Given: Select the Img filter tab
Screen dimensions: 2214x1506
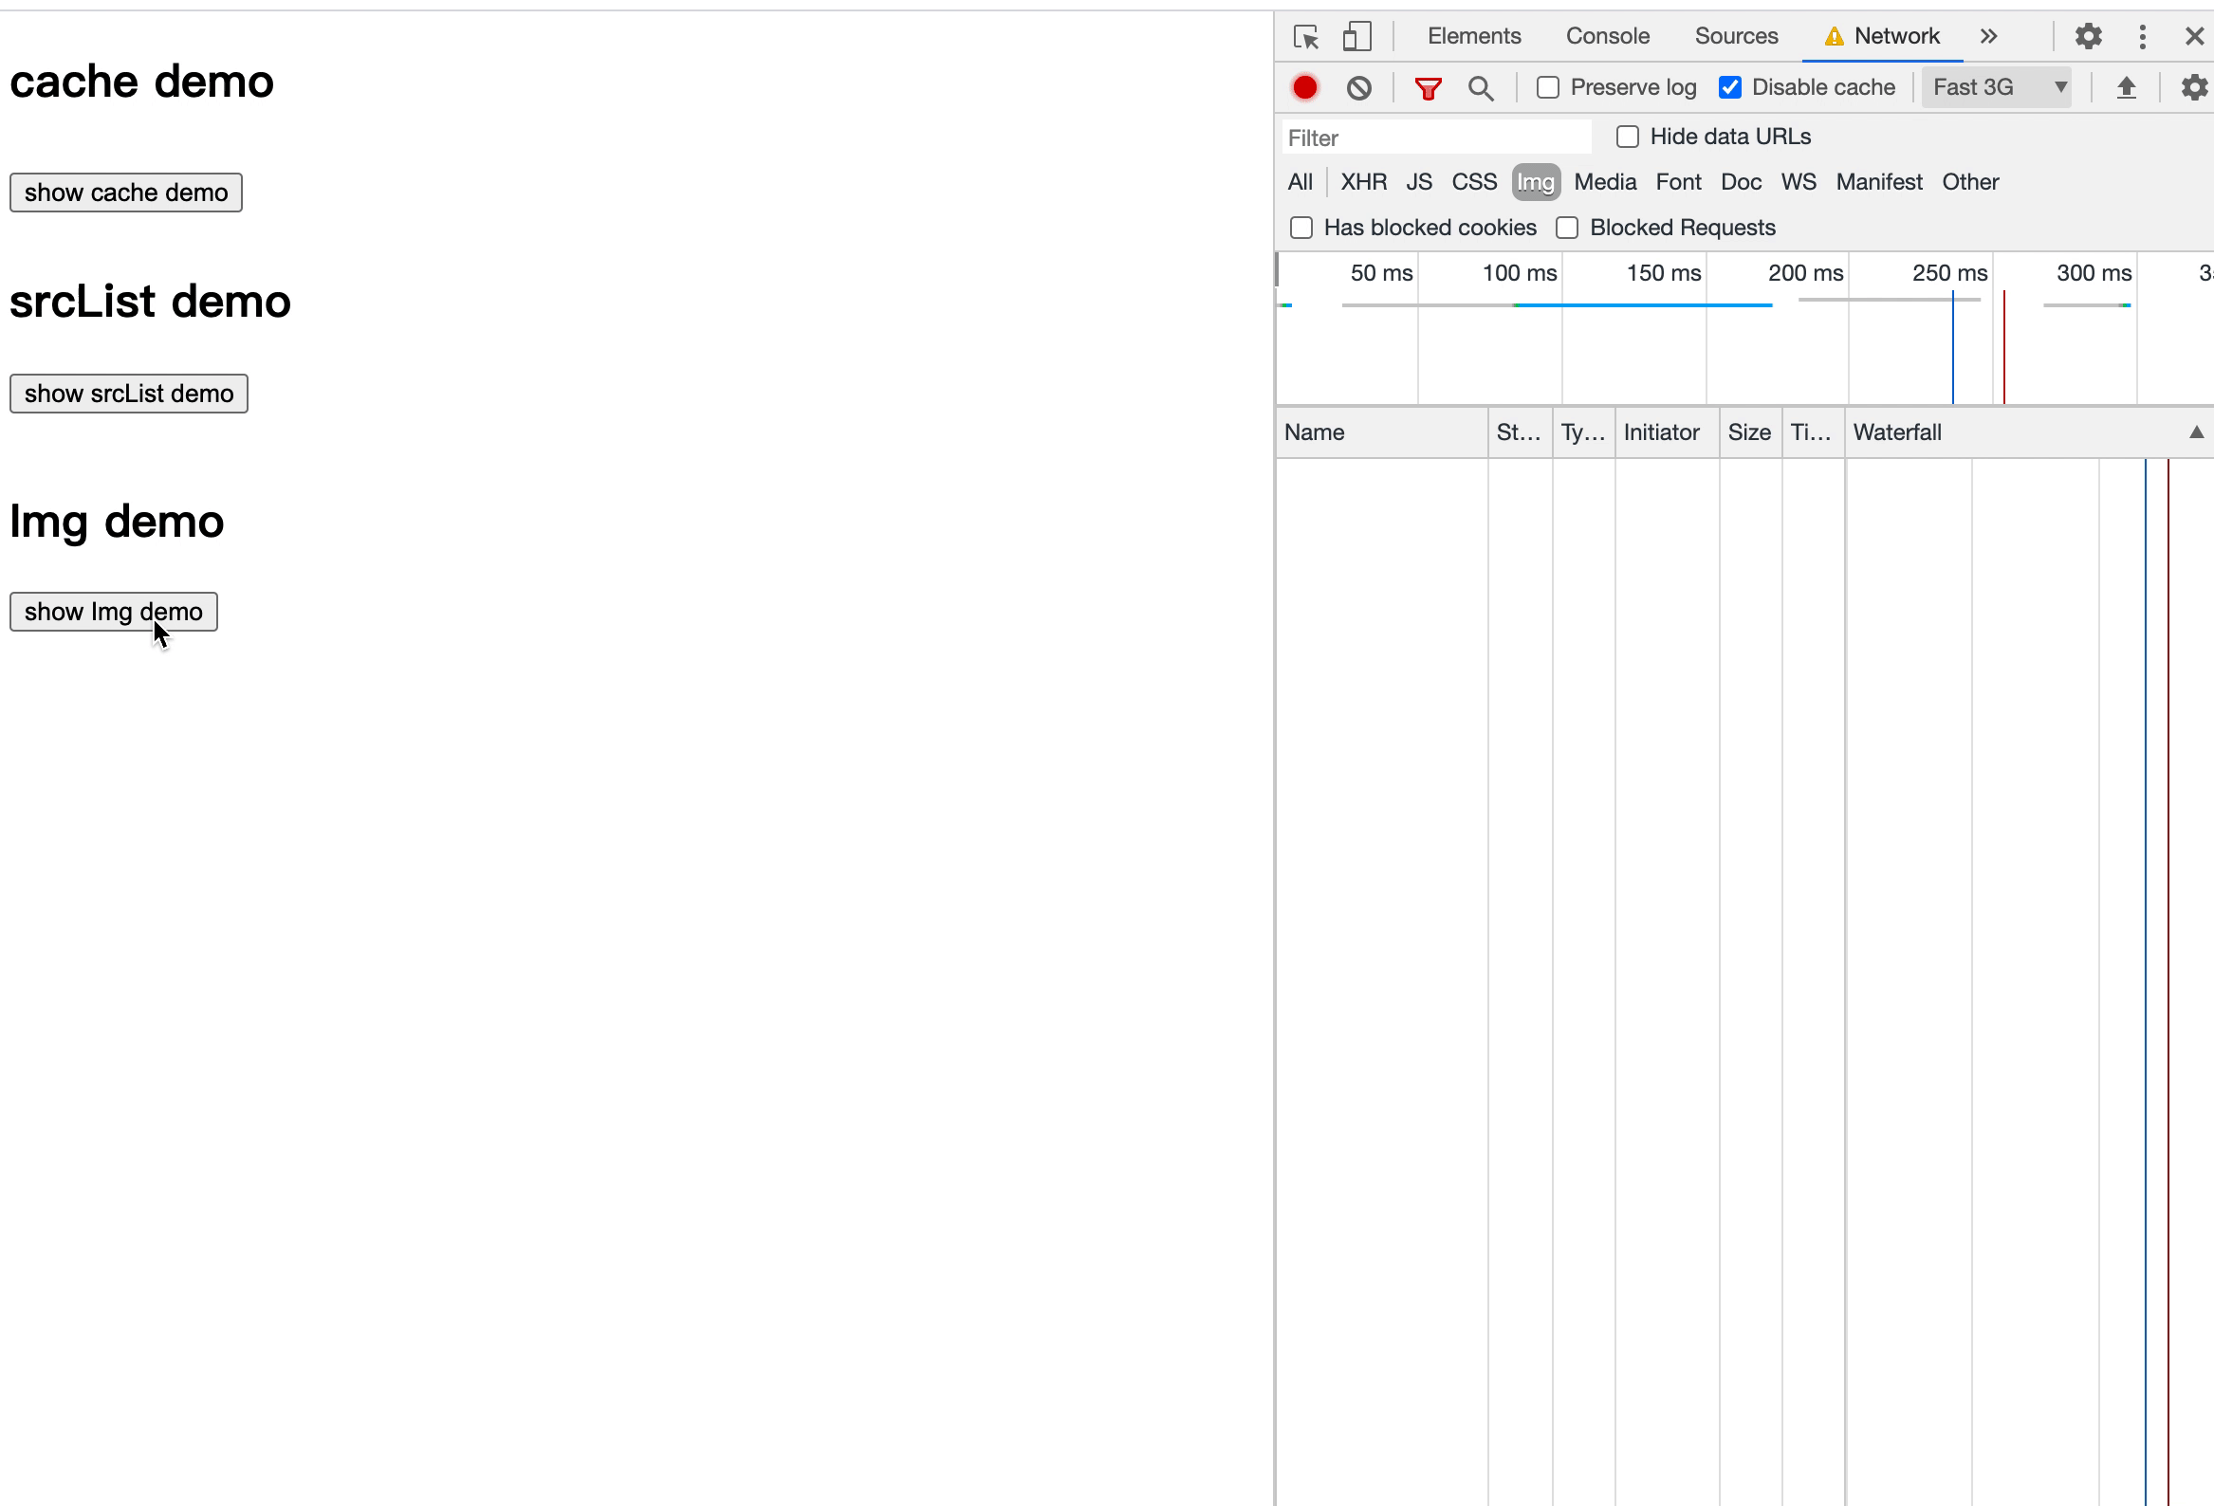Looking at the screenshot, I should (x=1533, y=181).
